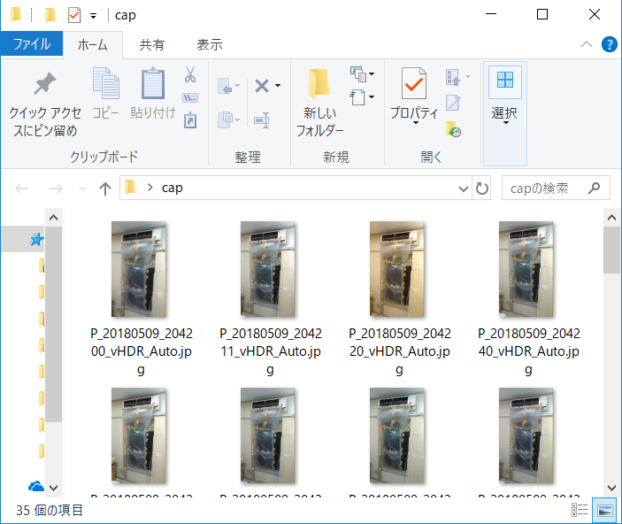This screenshot has height=524, width=622.
Task: Delete with the X icon
Action: coord(262,86)
